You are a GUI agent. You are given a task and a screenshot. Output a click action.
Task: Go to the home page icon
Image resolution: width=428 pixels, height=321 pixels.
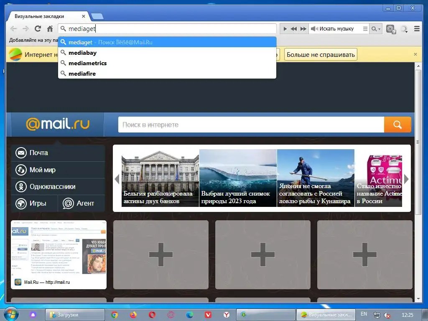[x=50, y=28]
